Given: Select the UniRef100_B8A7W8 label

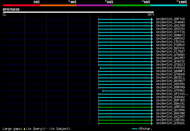Looking at the screenshot, I should (x=170, y=114).
